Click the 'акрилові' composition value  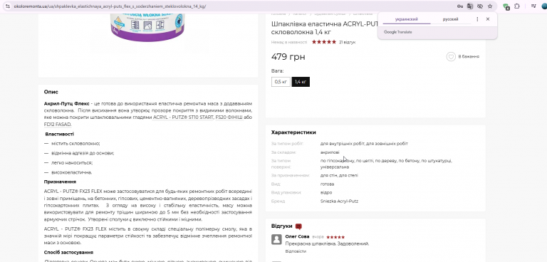click(330, 152)
